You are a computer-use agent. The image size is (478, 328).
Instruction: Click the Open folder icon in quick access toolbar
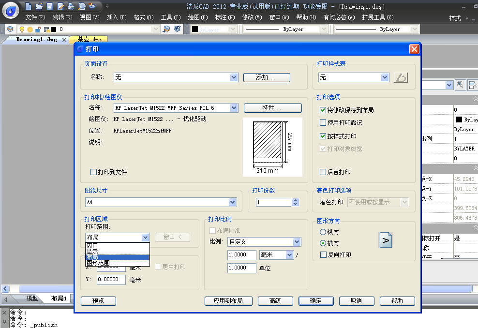[39, 6]
